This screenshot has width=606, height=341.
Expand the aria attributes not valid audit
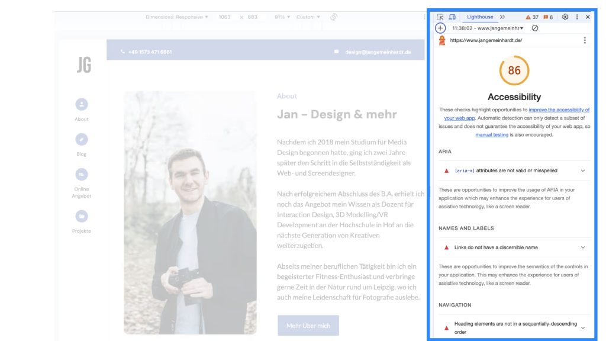(x=514, y=170)
